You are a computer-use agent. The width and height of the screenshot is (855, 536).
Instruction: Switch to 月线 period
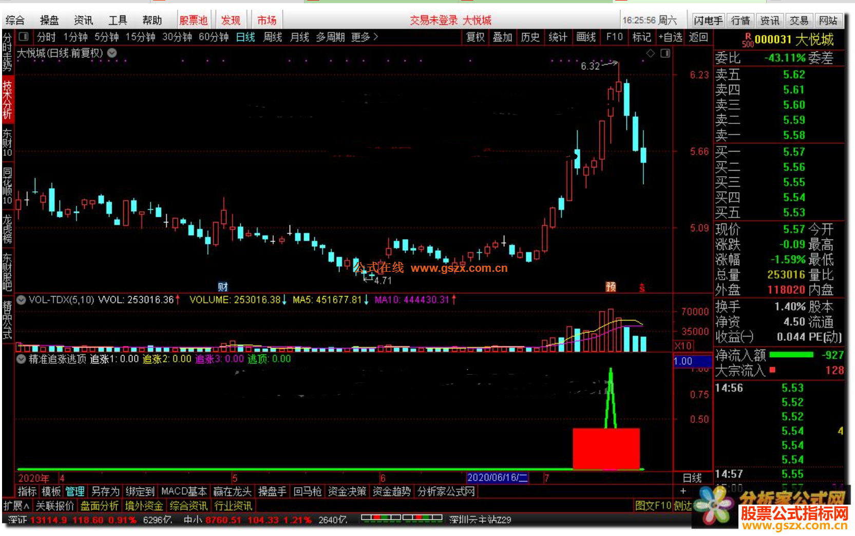[299, 37]
